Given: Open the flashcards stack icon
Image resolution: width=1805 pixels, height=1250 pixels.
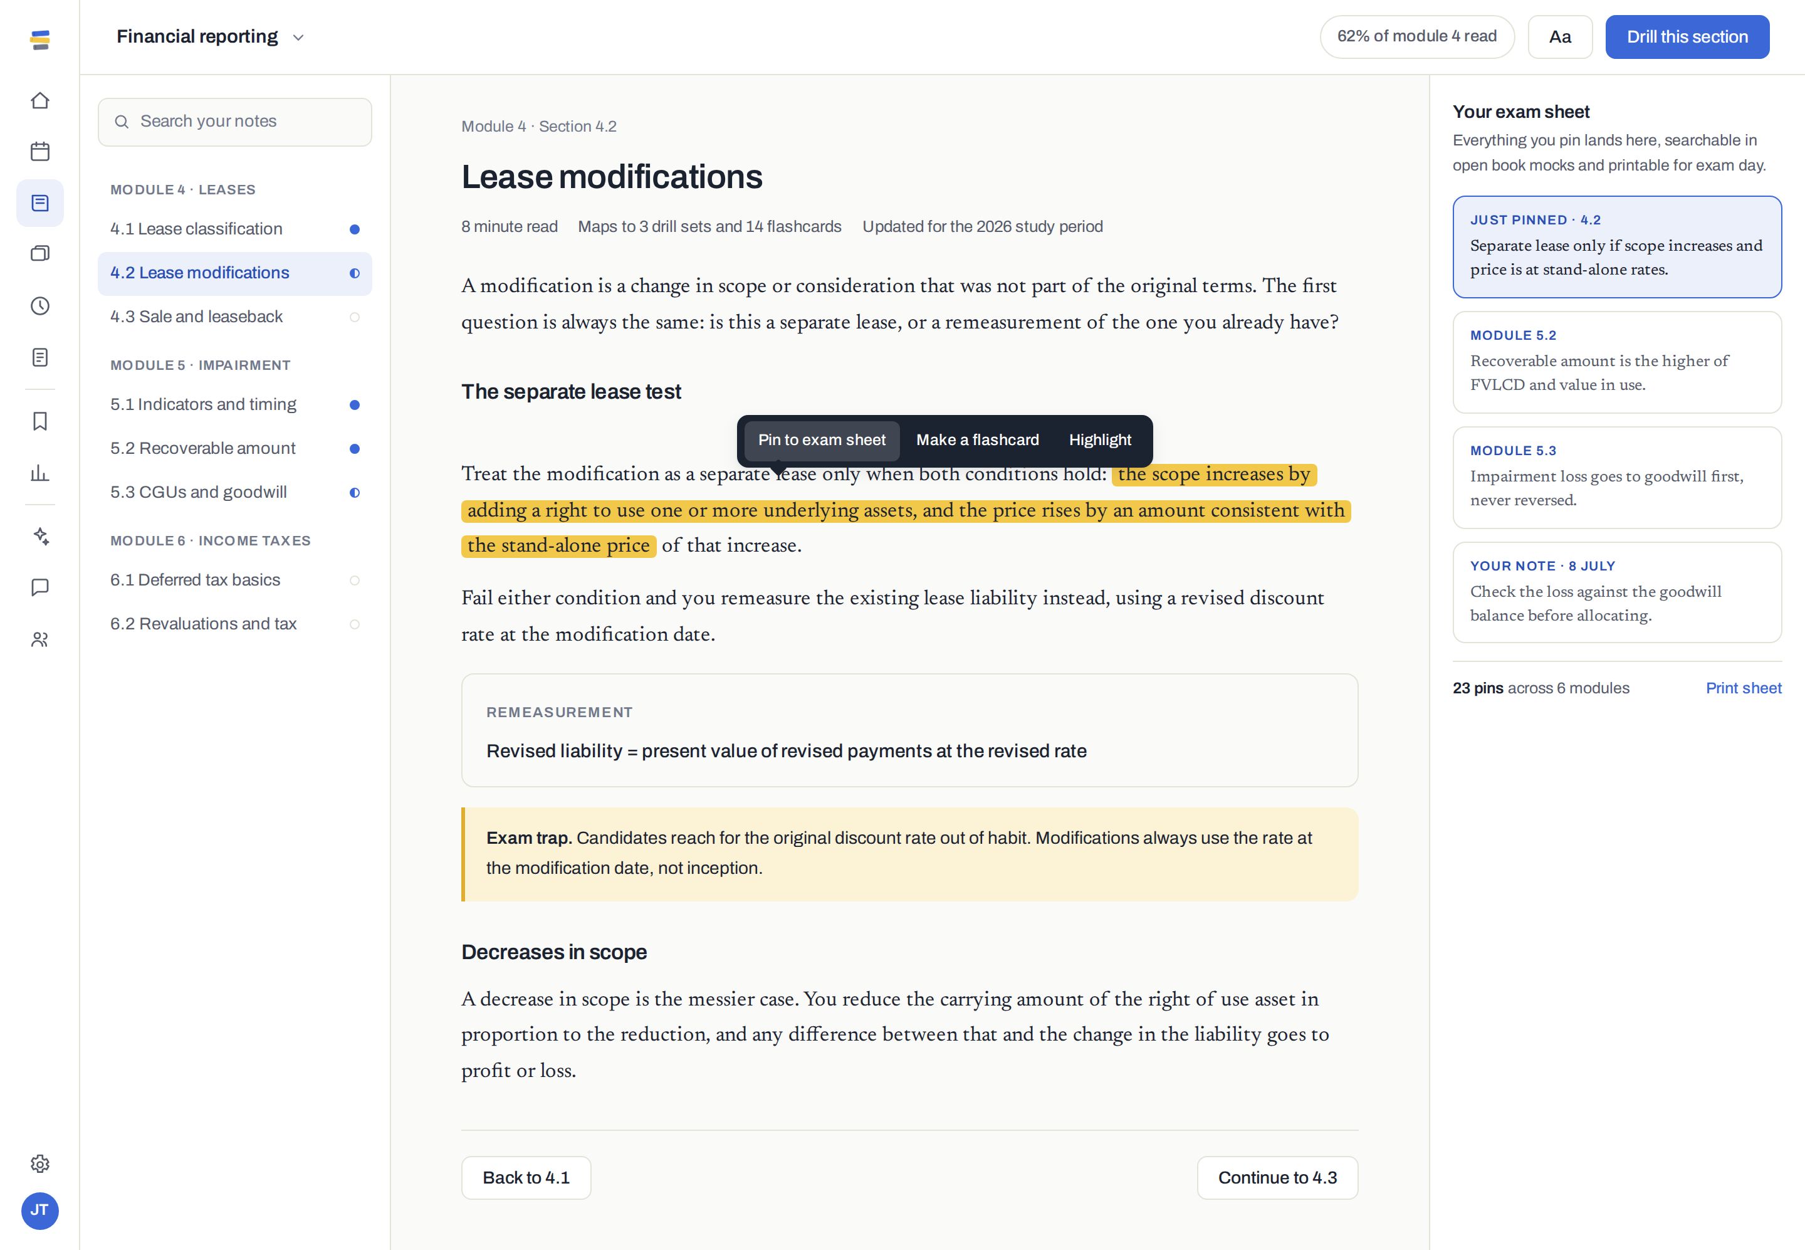Looking at the screenshot, I should (x=40, y=254).
